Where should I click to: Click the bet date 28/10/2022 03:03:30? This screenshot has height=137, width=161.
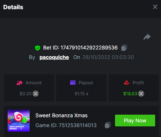108,57
